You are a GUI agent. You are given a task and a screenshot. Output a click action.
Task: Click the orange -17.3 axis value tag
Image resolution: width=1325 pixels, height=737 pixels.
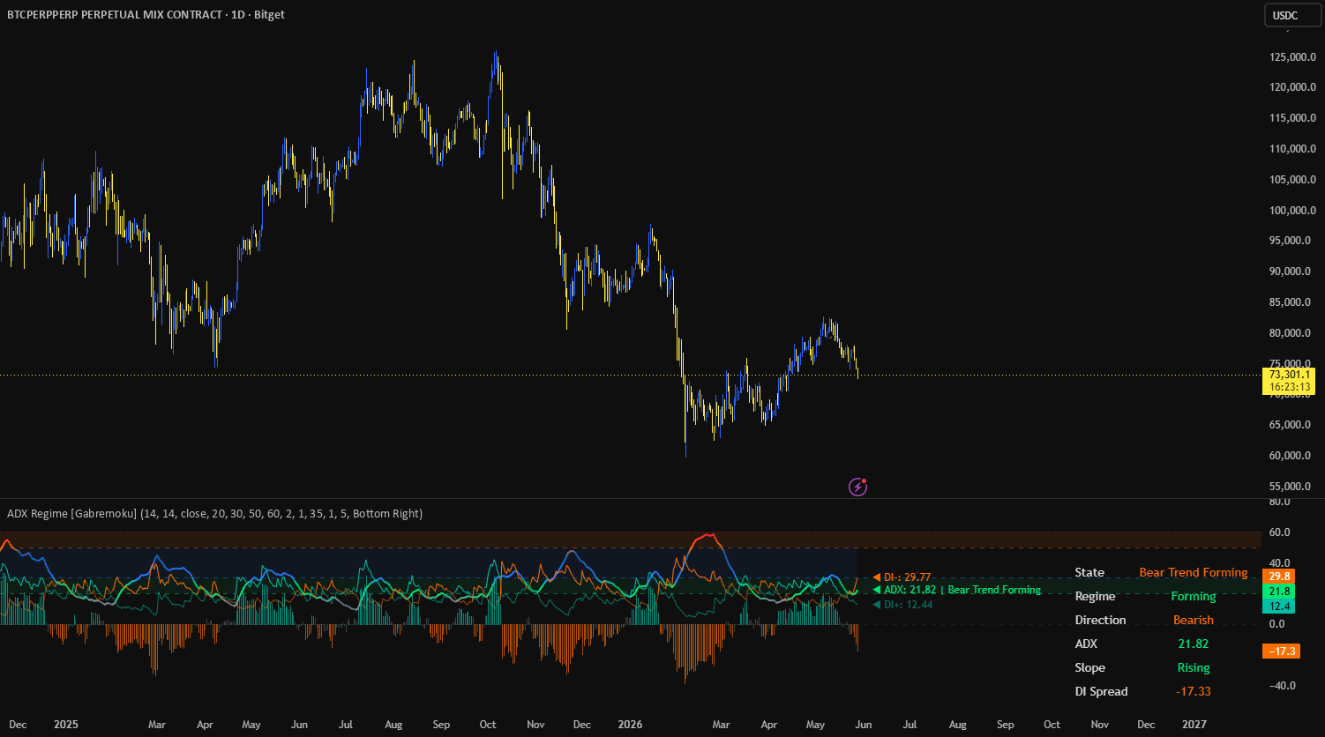tap(1281, 651)
